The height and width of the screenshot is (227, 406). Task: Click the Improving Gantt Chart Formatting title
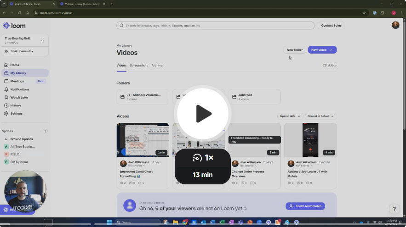[136, 174]
